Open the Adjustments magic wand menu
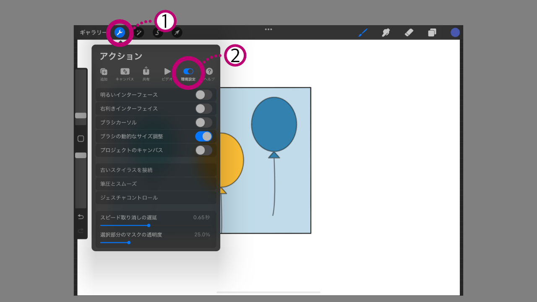Screen dimensions: 537x302 pyautogui.click(x=139, y=32)
